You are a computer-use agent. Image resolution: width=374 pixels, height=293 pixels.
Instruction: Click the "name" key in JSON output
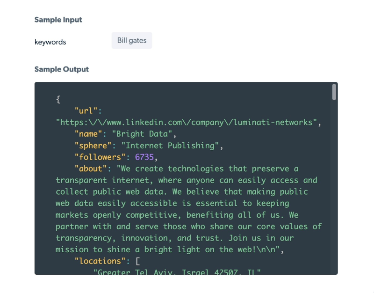point(88,134)
